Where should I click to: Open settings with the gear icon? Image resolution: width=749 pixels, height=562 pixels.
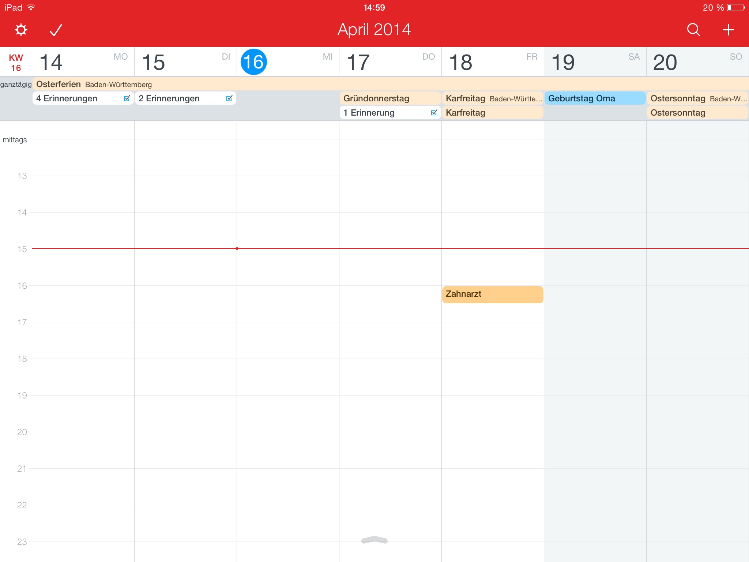point(21,30)
